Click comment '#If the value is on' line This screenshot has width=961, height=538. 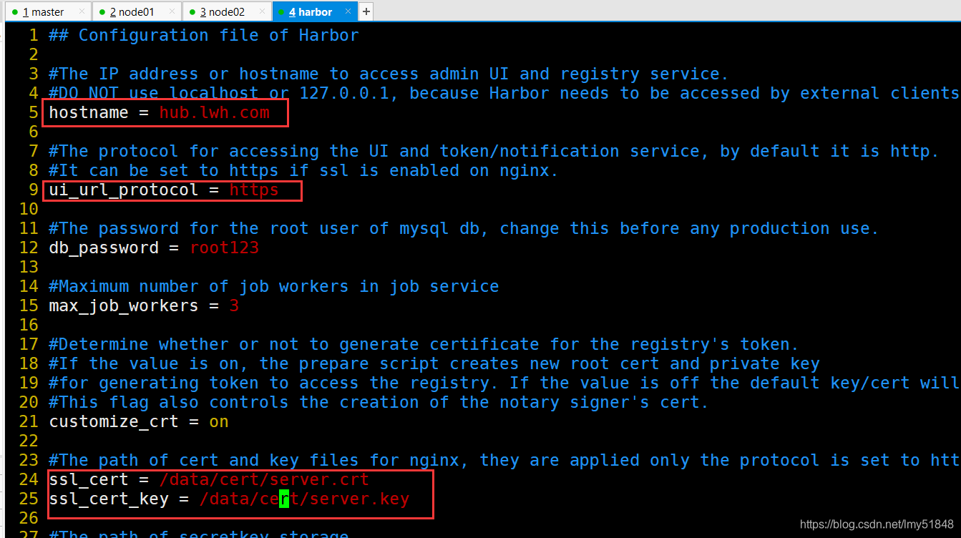[434, 364]
